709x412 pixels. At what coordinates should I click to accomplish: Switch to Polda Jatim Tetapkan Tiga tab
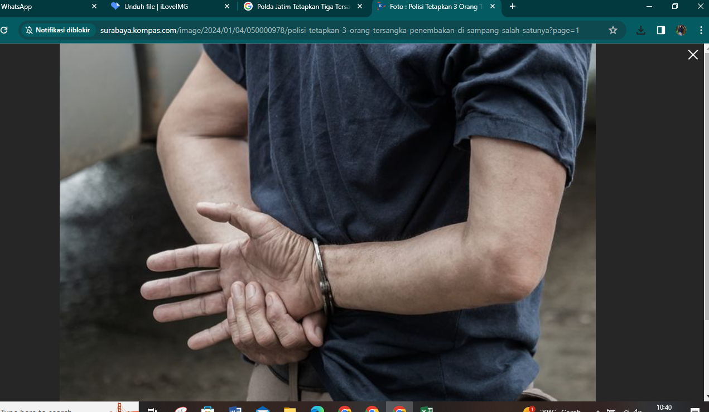coord(303,7)
